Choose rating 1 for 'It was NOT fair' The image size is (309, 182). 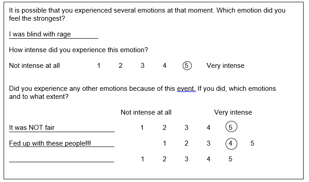click(142, 128)
